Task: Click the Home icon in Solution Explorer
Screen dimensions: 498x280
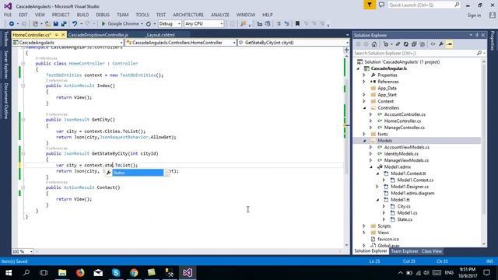Action: pos(374,44)
